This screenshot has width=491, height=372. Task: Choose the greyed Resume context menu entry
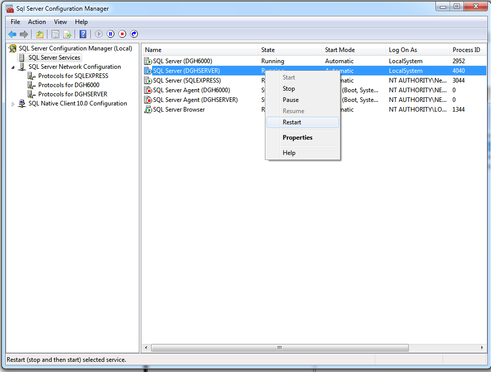point(303,111)
